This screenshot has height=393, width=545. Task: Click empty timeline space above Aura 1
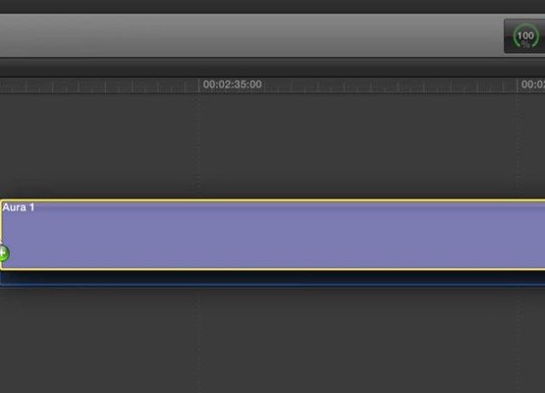(273, 146)
